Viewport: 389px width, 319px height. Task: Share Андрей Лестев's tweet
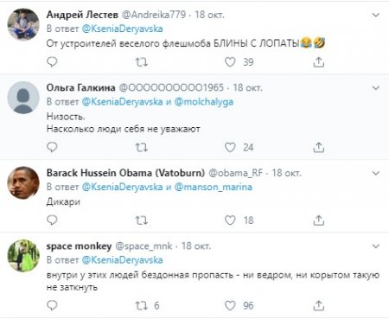click(x=319, y=61)
